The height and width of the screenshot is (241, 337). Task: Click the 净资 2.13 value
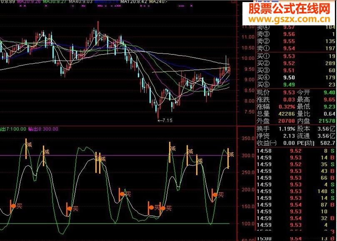tap(289, 136)
